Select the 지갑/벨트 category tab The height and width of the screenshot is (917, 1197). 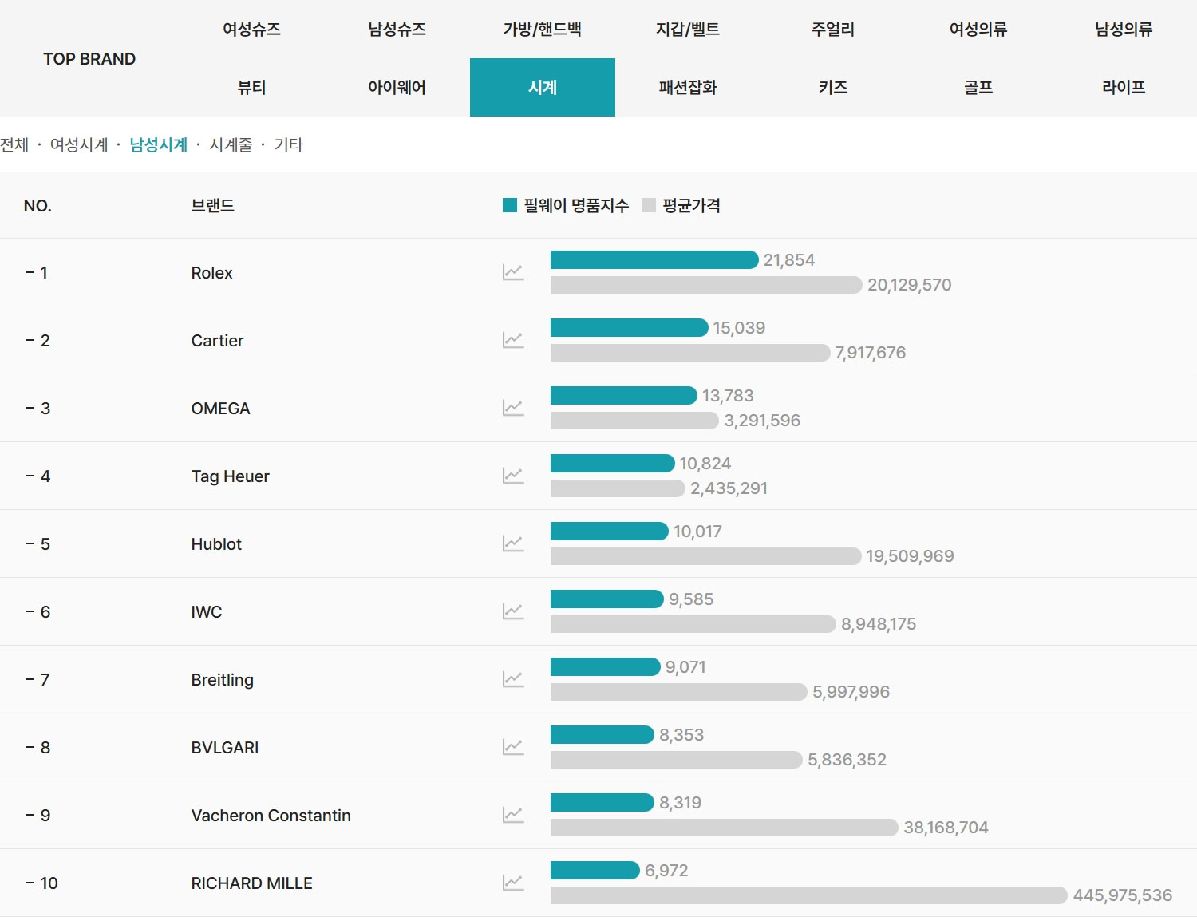coord(688,30)
